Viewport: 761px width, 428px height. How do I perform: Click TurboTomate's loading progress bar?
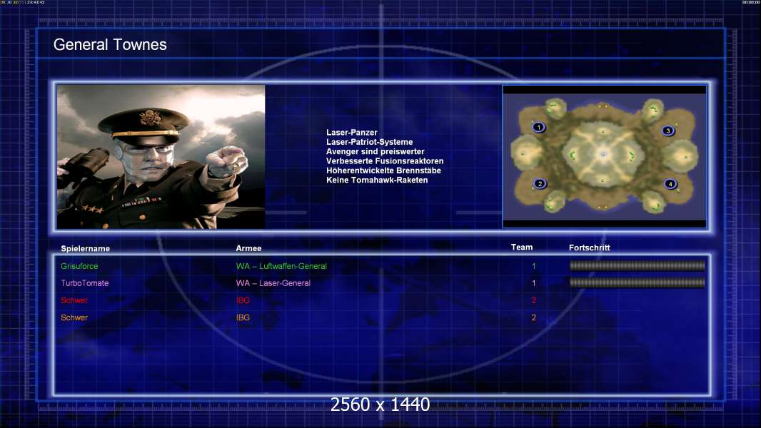coord(637,282)
